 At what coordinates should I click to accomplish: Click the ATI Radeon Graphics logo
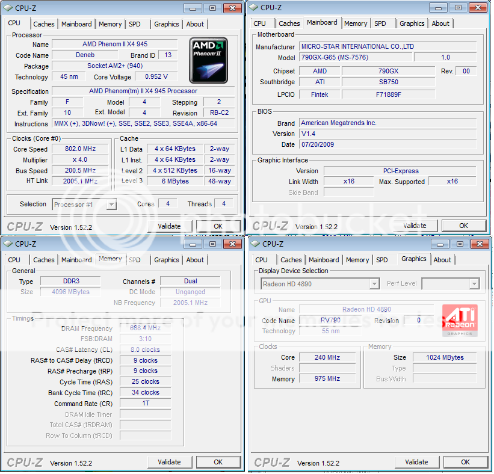[x=460, y=320]
